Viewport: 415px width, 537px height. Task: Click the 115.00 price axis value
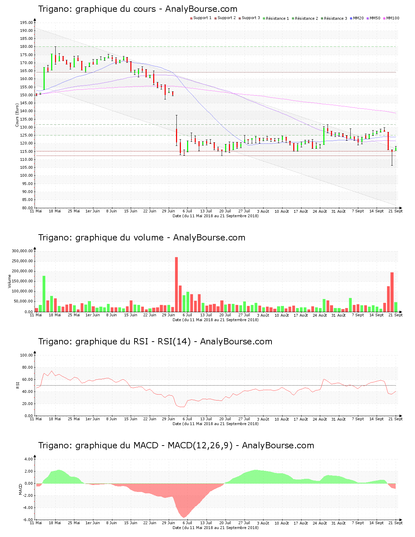(26, 151)
